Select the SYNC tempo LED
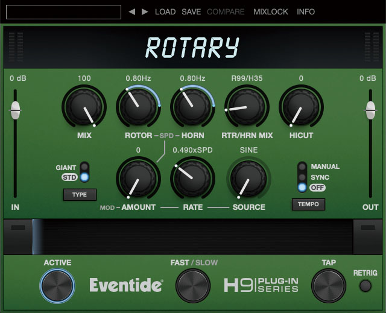 pyautogui.click(x=302, y=177)
